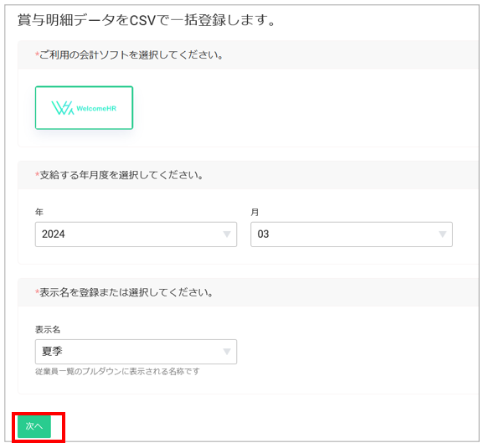Click the WelcomeHR W logo icon
This screenshot has height=443, width=484.
pyautogui.click(x=63, y=108)
